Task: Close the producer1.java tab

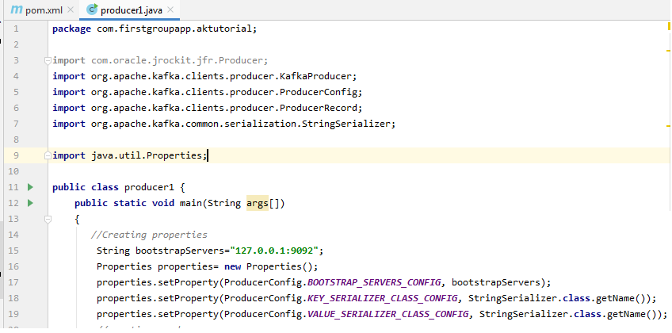Action: 170,10
